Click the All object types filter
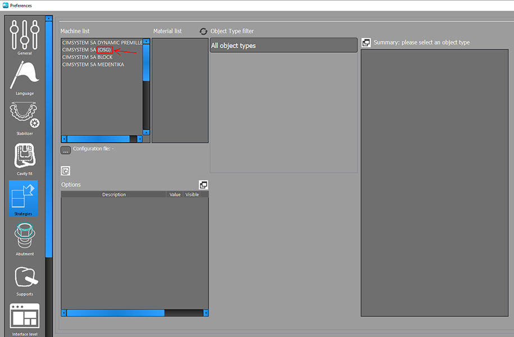 click(x=284, y=45)
